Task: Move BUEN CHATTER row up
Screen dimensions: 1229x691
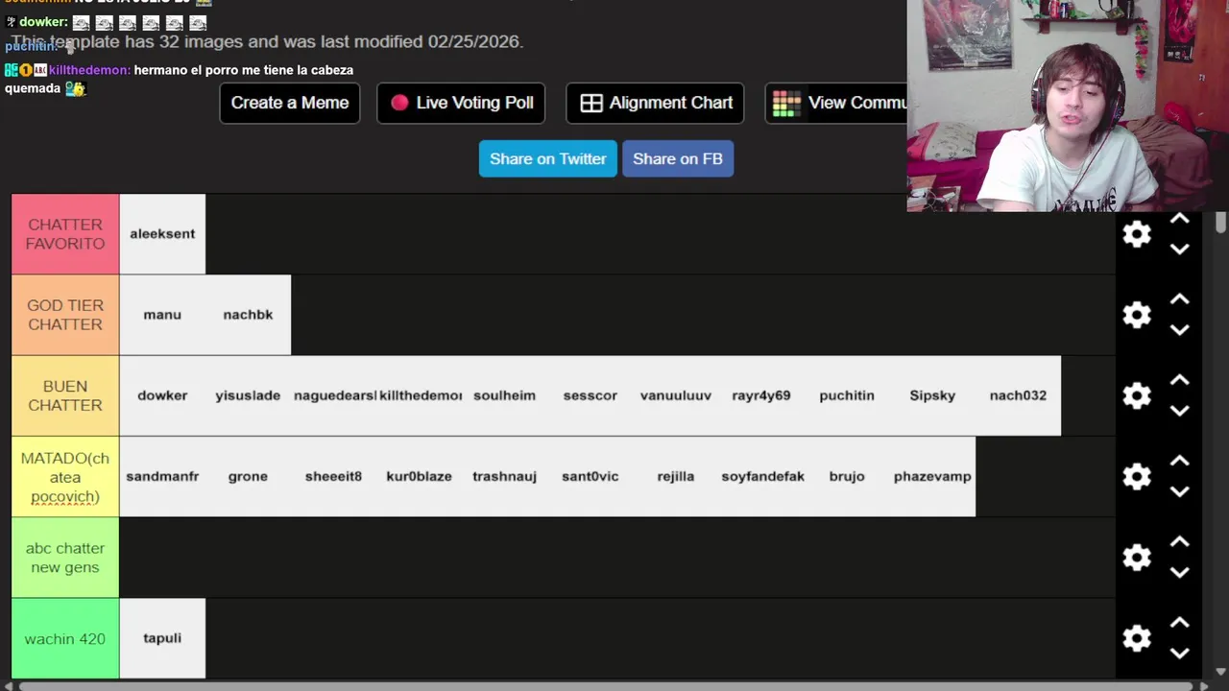Action: pos(1180,380)
